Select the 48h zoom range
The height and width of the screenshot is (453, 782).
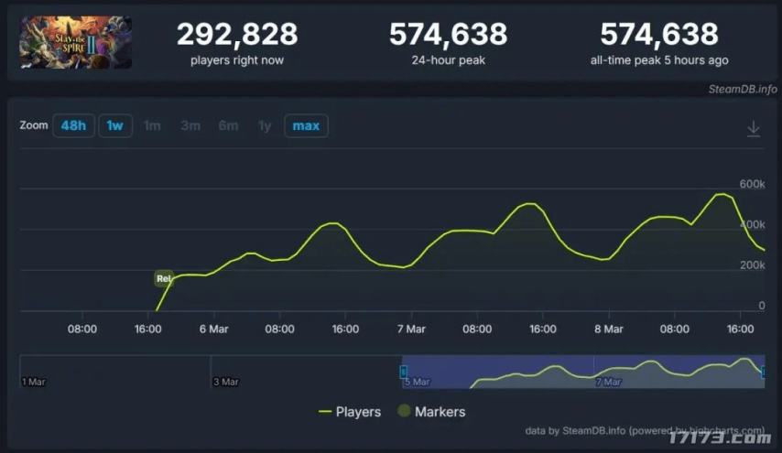73,125
